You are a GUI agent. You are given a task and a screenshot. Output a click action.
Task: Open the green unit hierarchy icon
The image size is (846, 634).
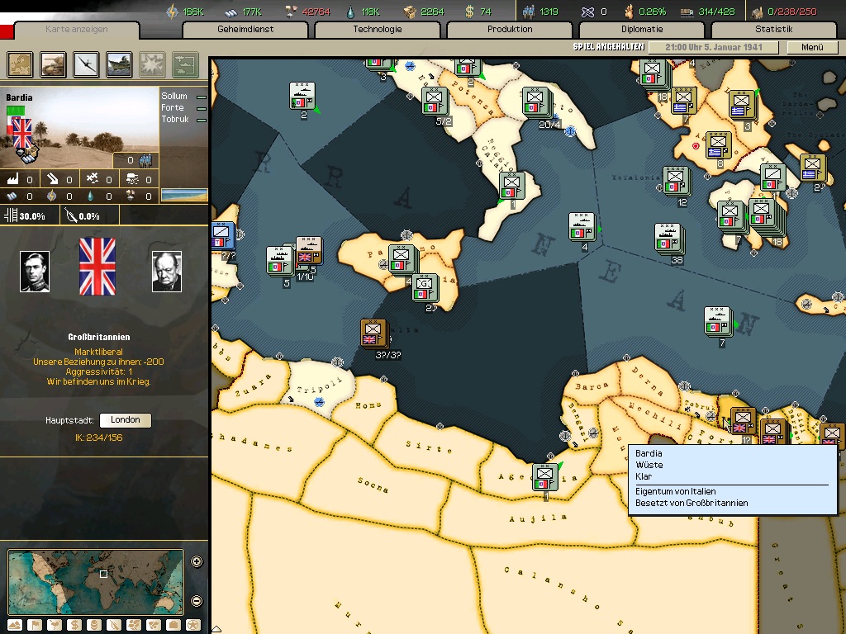186,64
